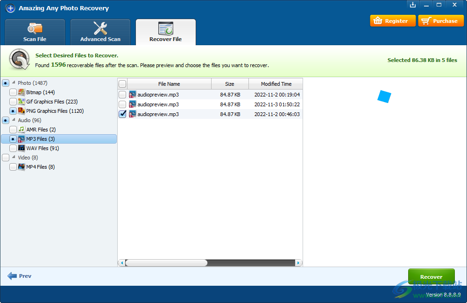The image size is (467, 303).
Task: Collapse the Video (8) tree category
Action: coord(13,158)
